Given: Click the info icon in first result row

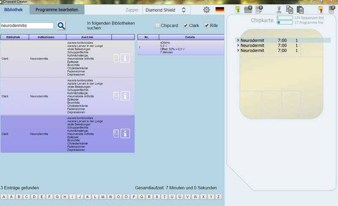Looking at the screenshot, I should 125,58.
